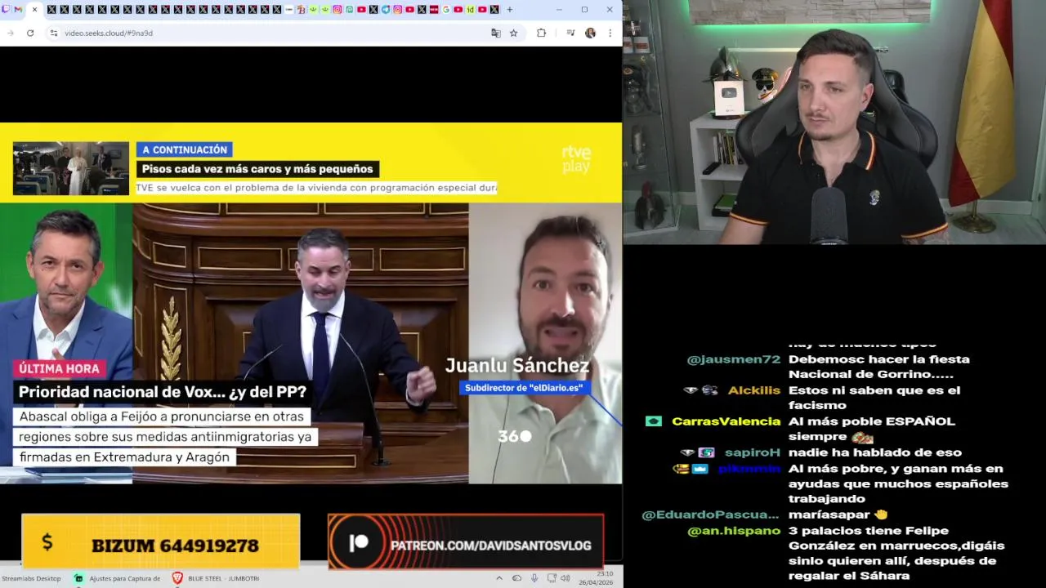The image size is (1046, 588).
Task: Open the Chrome profile avatar
Action: pos(590,33)
